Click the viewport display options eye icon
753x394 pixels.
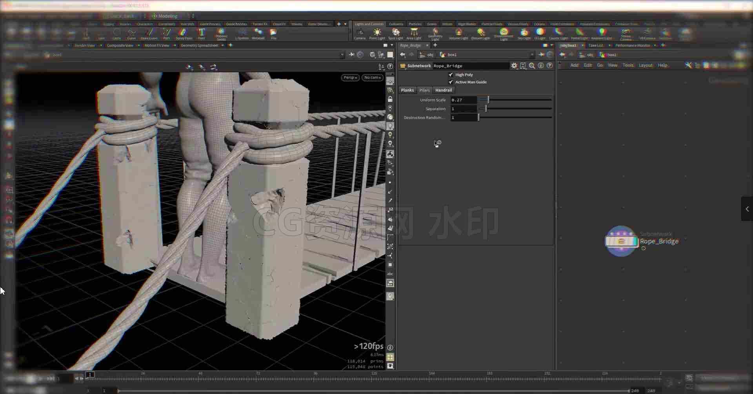(390, 366)
